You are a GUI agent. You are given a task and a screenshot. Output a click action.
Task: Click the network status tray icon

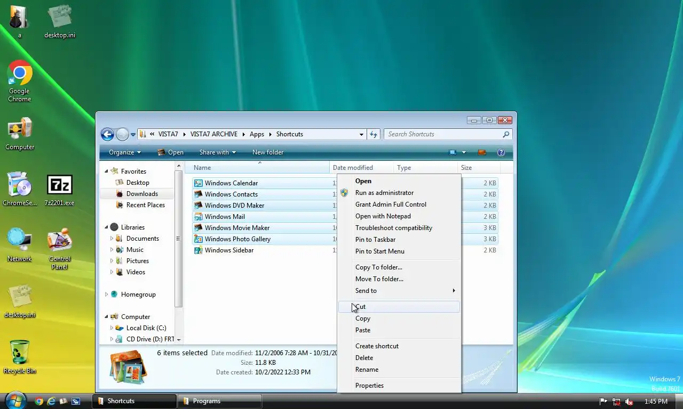click(616, 402)
